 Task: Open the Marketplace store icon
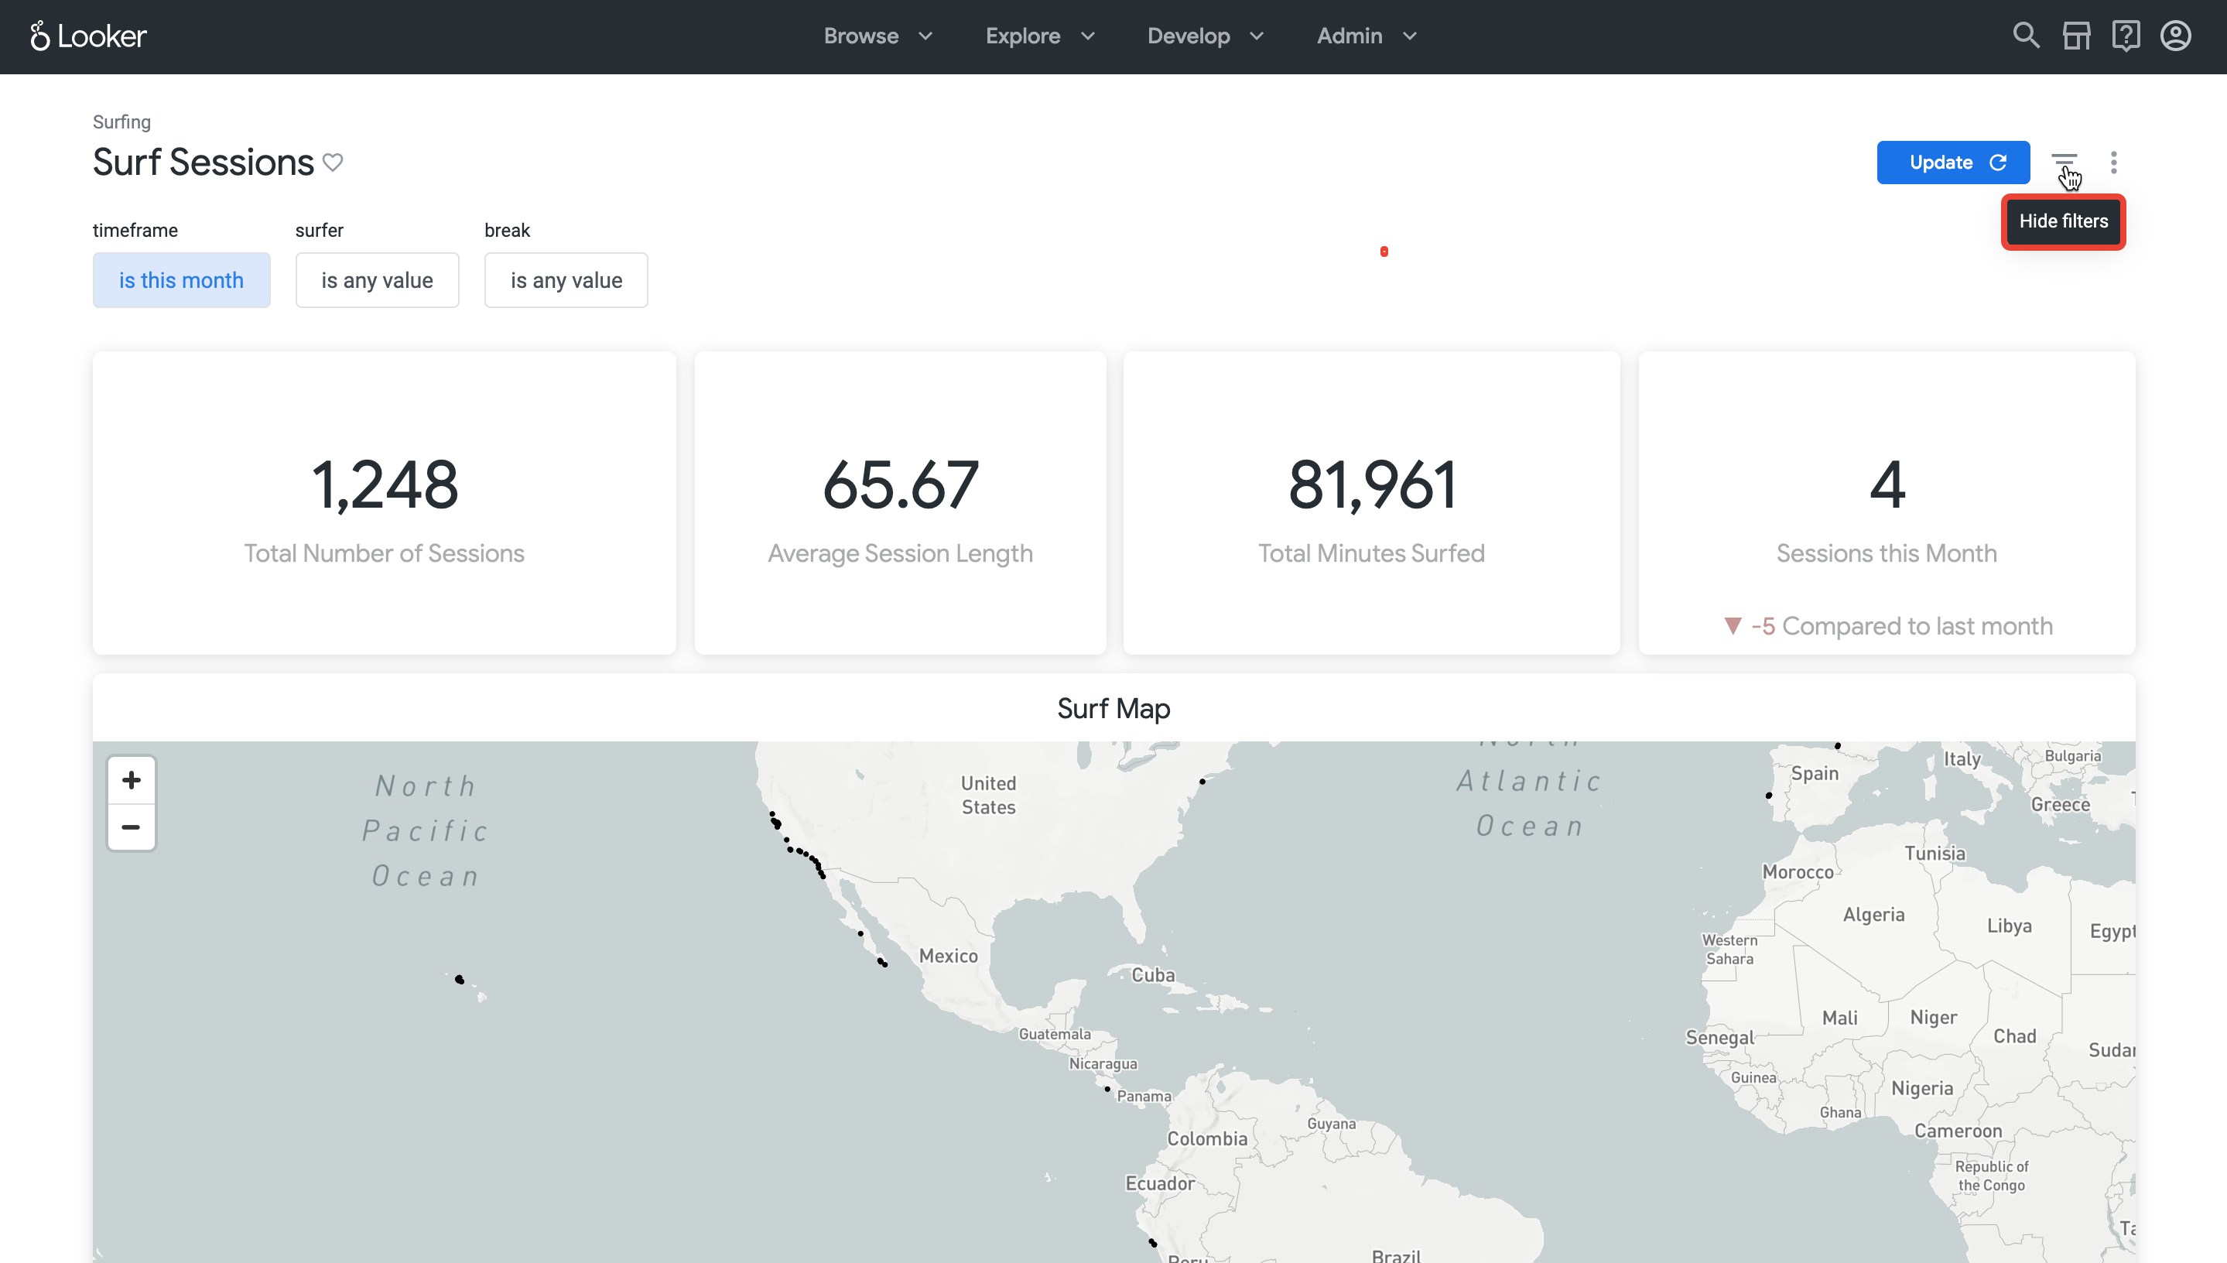[x=2076, y=36]
